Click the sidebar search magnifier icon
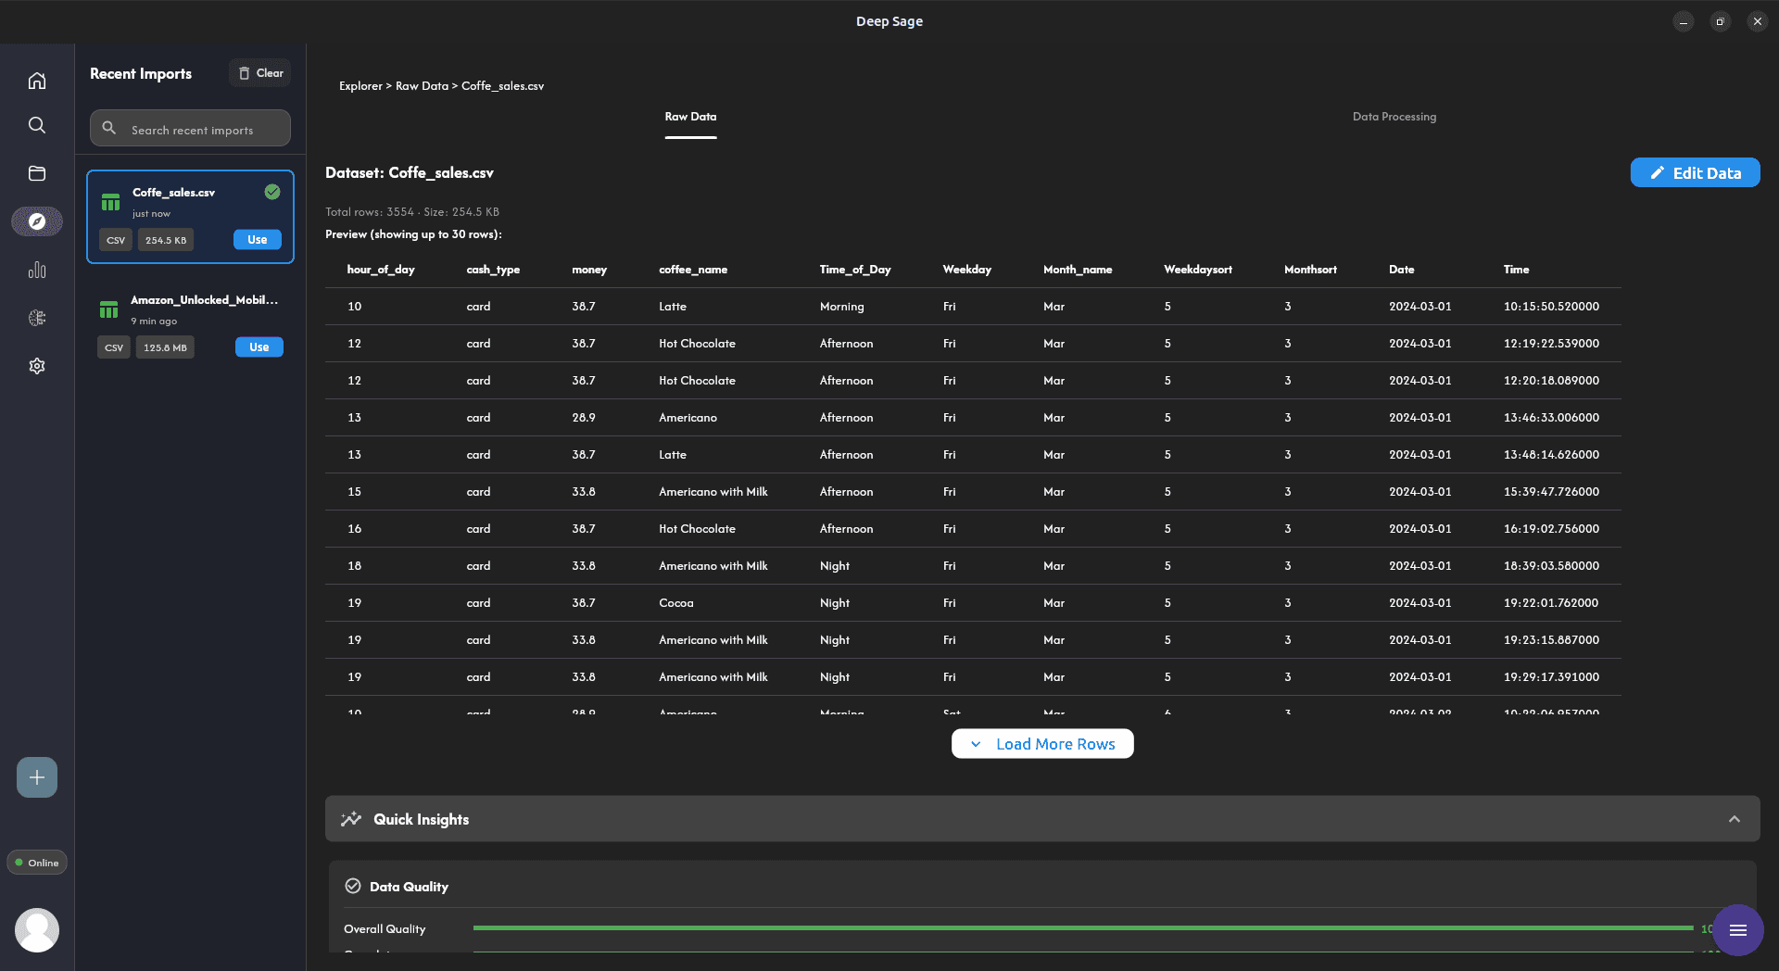Screen dimensions: 1779x971 tap(37, 125)
